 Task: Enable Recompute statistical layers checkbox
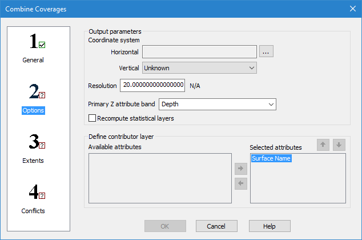click(x=92, y=118)
